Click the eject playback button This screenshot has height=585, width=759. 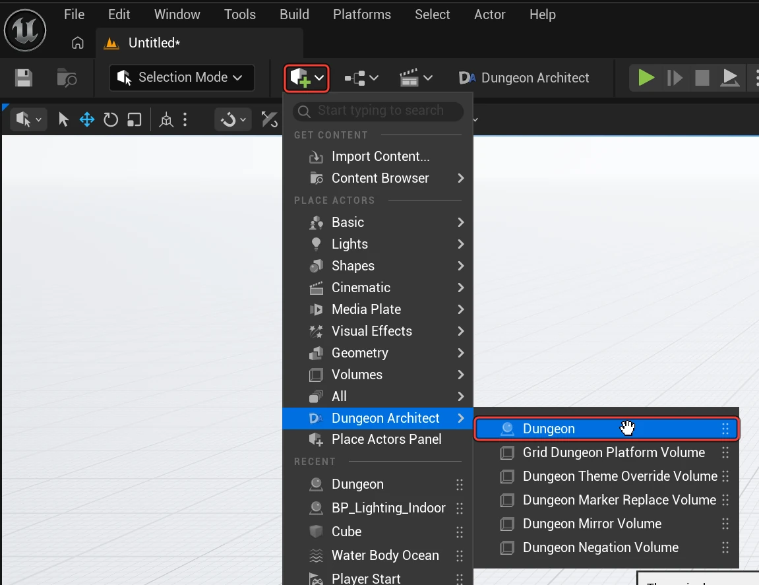pyautogui.click(x=729, y=77)
